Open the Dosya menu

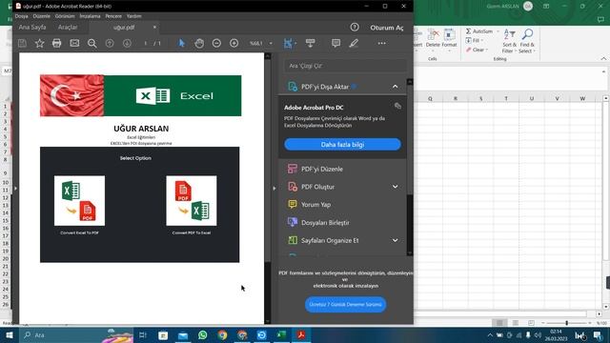point(21,16)
